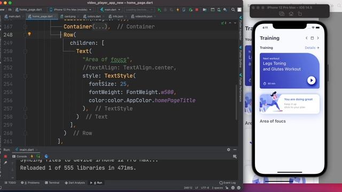Click fontSize value 25 in code

point(123,84)
